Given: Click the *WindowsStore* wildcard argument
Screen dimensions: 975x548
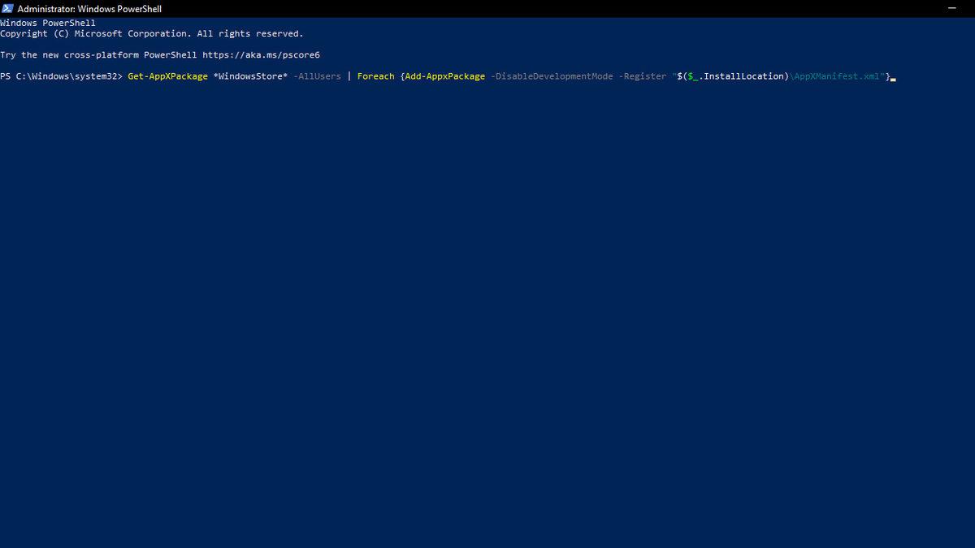Looking at the screenshot, I should [x=252, y=76].
